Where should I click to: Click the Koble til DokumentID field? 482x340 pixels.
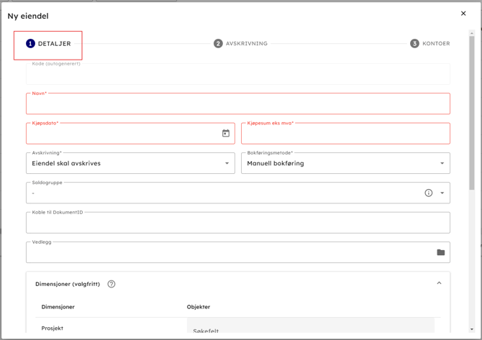click(237, 223)
